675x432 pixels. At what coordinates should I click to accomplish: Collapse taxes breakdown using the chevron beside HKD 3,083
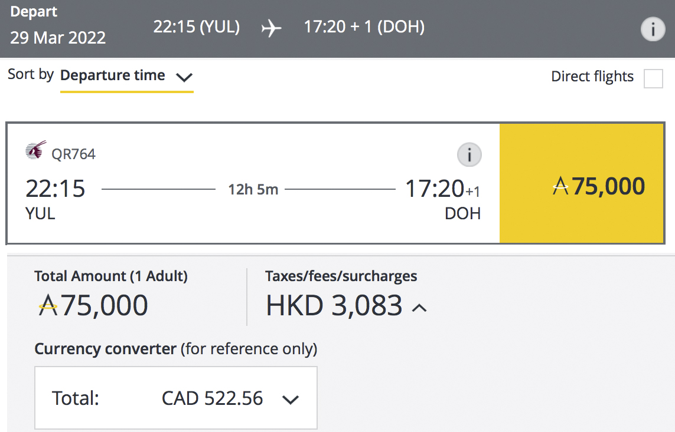[x=419, y=307]
